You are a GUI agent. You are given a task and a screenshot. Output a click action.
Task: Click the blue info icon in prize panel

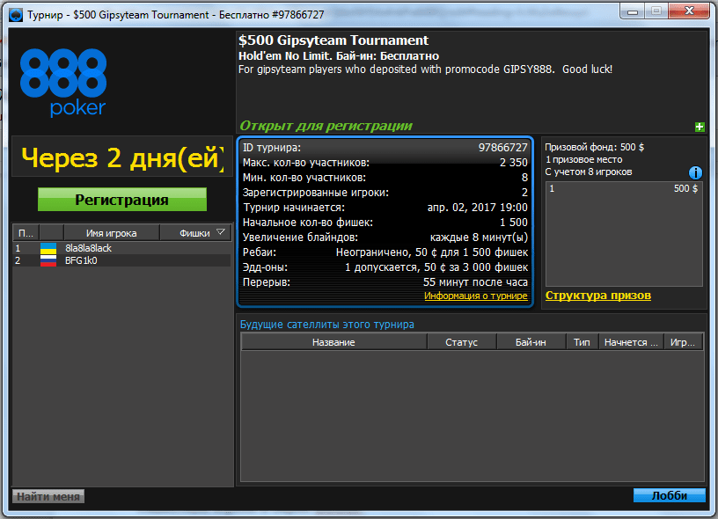695,172
